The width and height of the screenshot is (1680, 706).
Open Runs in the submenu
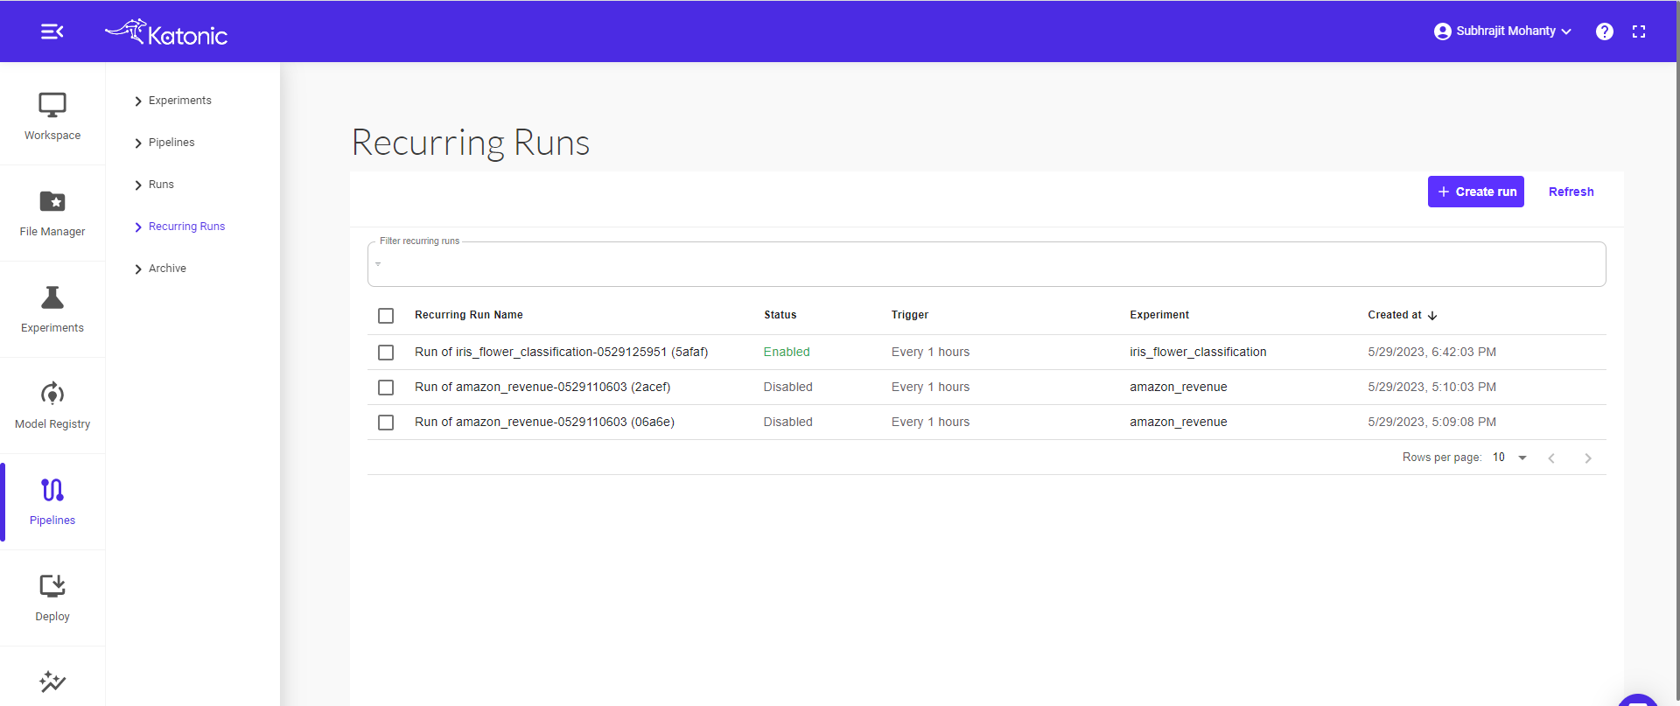pyautogui.click(x=161, y=185)
